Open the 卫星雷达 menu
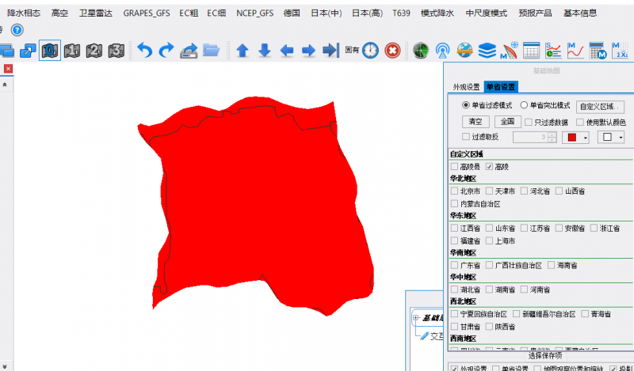634x371 pixels. tap(95, 13)
